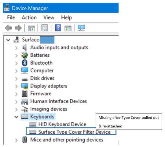Click the mouse icon for pointing devices
165x147 pixels.
(25, 140)
